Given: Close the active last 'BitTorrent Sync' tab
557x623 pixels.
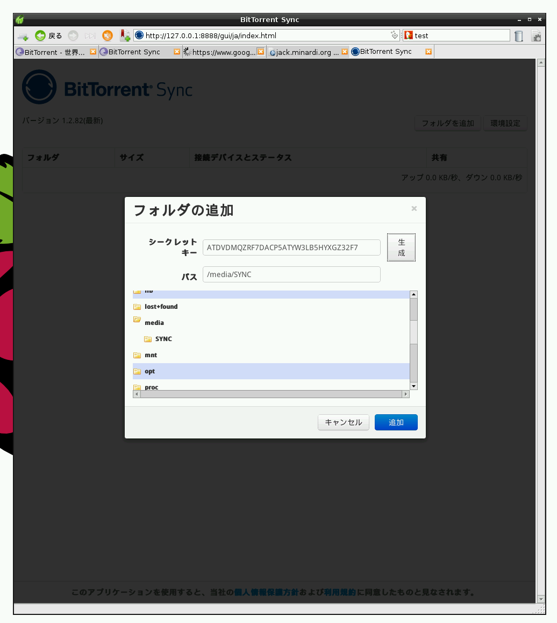Looking at the screenshot, I should (x=429, y=52).
